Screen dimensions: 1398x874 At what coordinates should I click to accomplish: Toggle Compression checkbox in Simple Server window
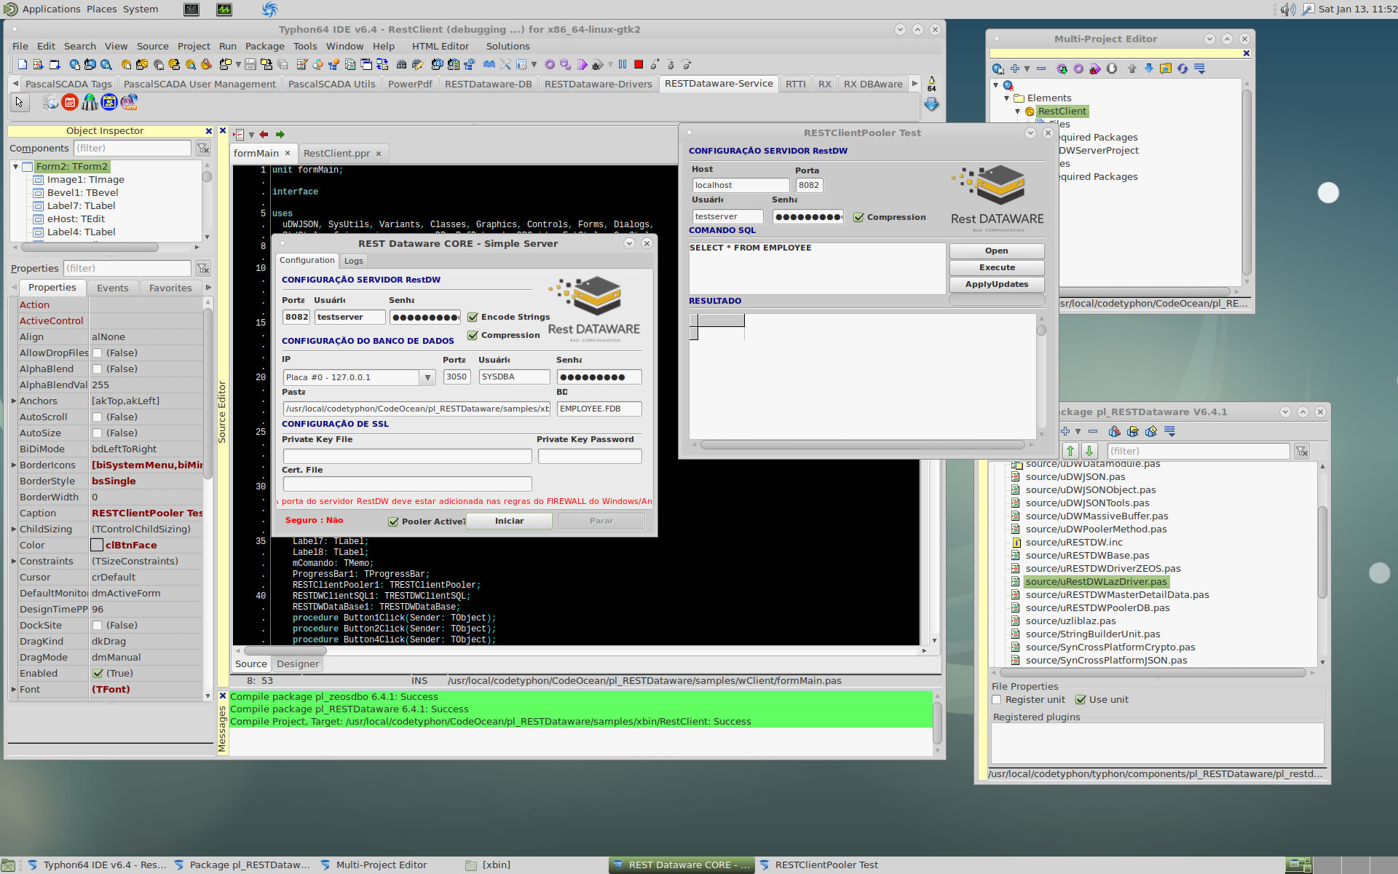click(x=473, y=335)
